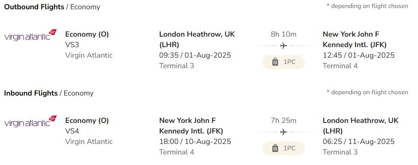Click the outbound Virgin Atlantic logo
This screenshot has width=418, height=165.
pos(30,35)
